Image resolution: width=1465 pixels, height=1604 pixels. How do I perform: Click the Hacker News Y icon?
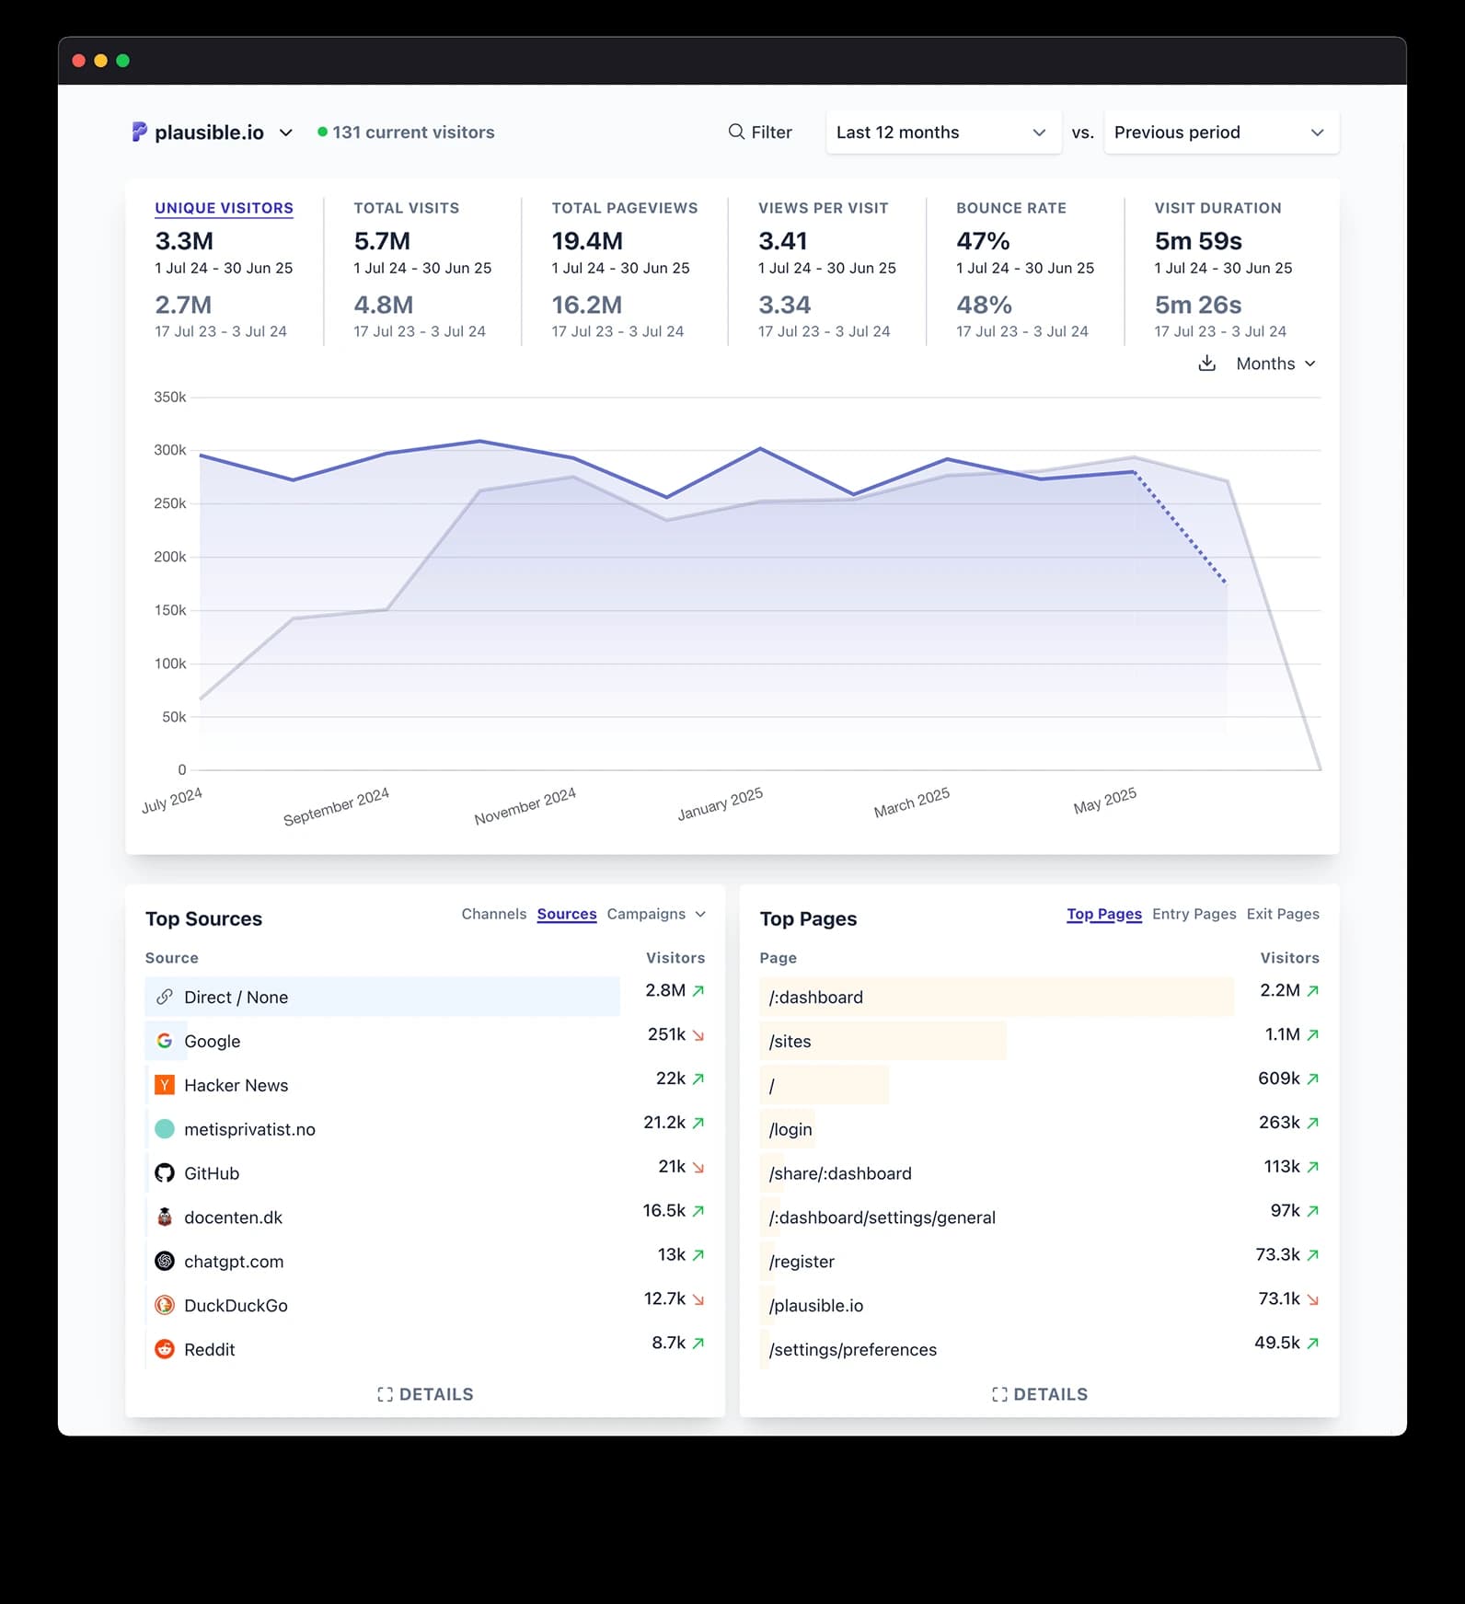[x=165, y=1085]
